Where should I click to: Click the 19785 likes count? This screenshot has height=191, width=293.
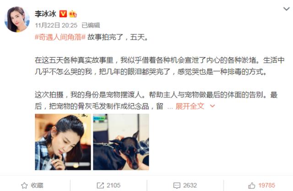[x=266, y=186]
